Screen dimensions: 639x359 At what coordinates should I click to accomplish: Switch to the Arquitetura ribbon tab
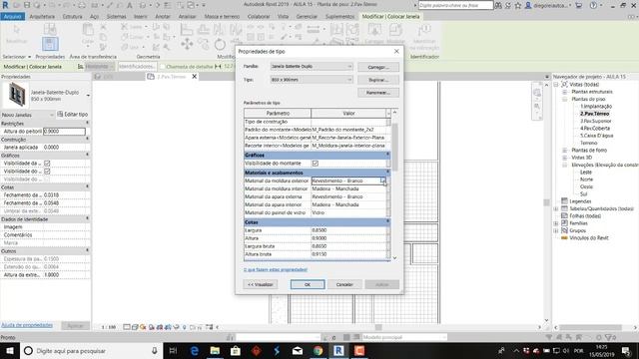pyautogui.click(x=42, y=16)
